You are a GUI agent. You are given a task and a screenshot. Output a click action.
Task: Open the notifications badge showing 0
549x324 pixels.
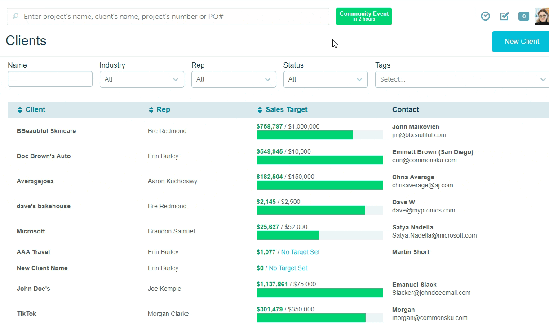coord(523,16)
